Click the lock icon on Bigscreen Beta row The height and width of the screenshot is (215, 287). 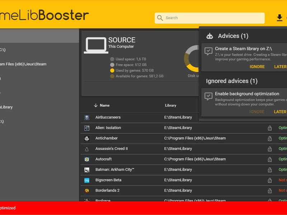tap(270, 180)
